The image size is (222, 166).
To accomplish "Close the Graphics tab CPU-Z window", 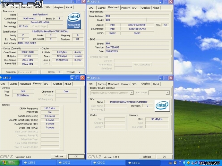I will coord(171,78).
